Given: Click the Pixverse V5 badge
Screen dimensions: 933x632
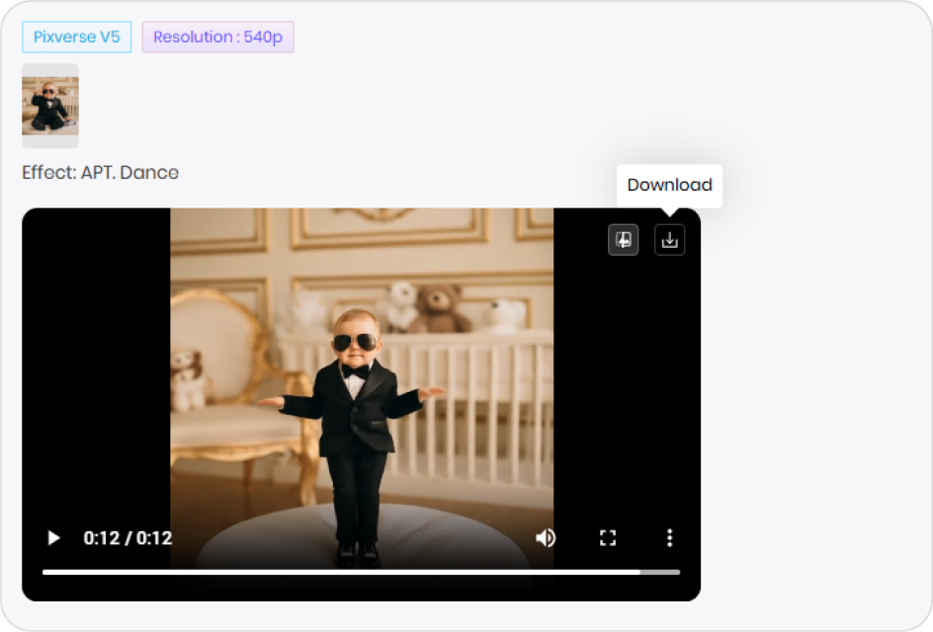Looking at the screenshot, I should (x=76, y=37).
